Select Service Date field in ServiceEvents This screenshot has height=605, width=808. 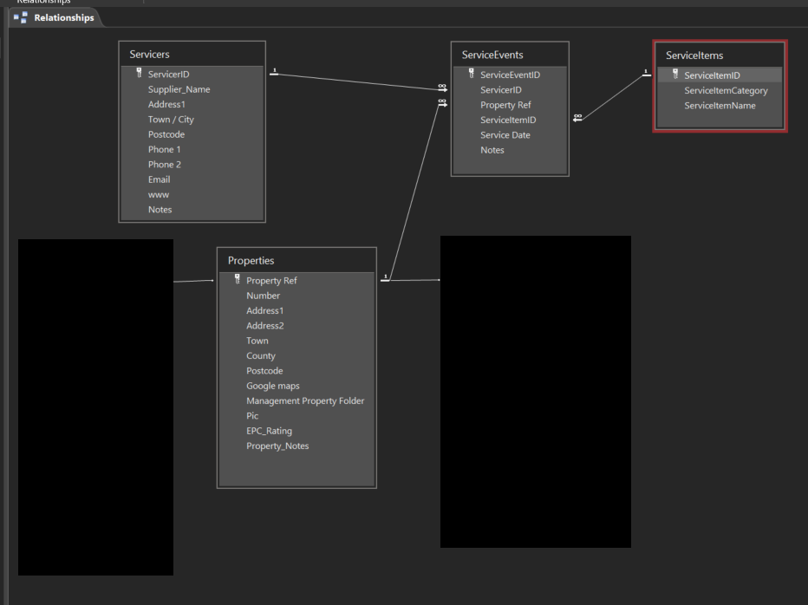pos(505,135)
